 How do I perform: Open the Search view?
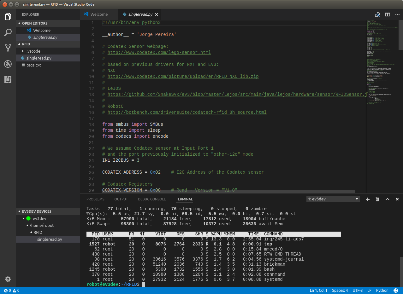[8, 32]
